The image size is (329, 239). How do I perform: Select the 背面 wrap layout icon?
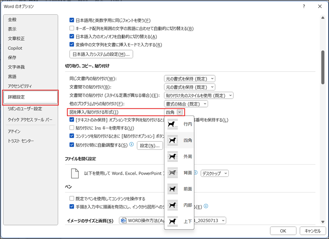click(x=173, y=173)
